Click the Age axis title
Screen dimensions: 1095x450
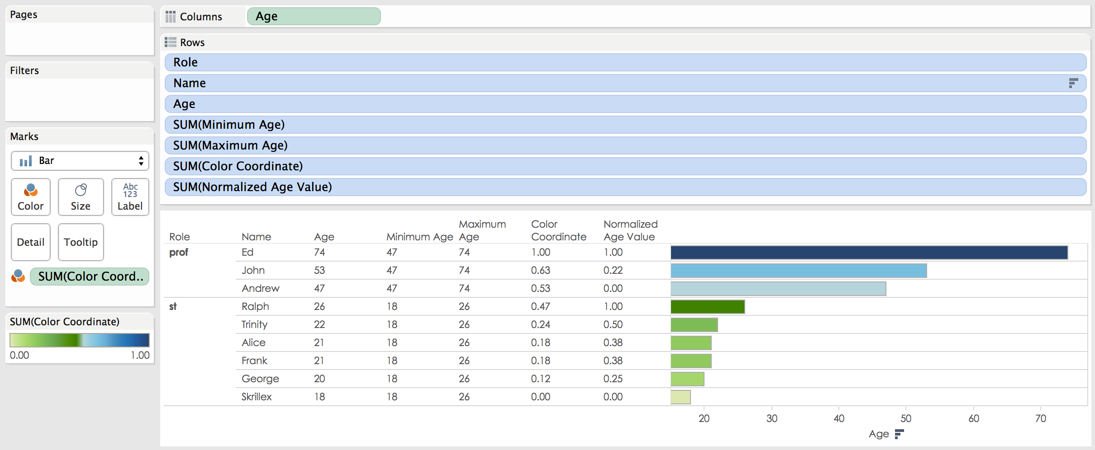[x=879, y=434]
